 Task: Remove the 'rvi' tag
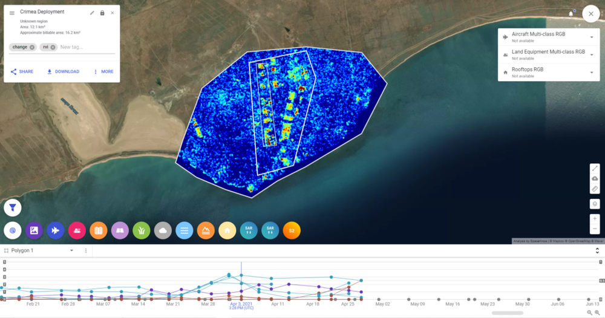[x=53, y=47]
